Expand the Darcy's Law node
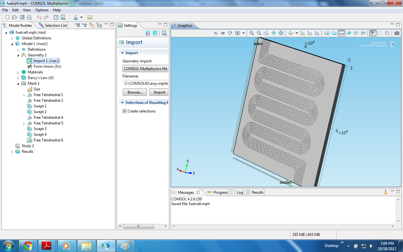This screenshot has height=252, width=403. click(18, 78)
